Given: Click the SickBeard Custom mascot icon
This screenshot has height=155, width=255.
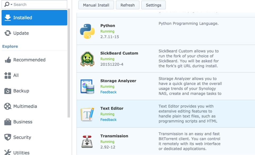Looking at the screenshot, I should click(87, 59).
